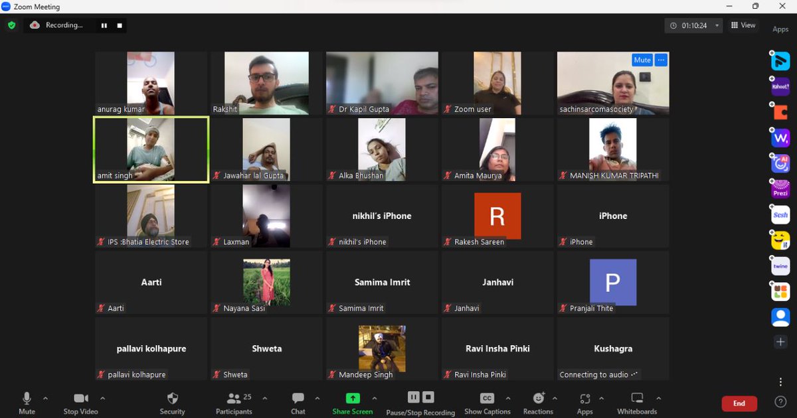Click the Recording cloud icon at top
The width and height of the screenshot is (797, 418).
(x=35, y=25)
